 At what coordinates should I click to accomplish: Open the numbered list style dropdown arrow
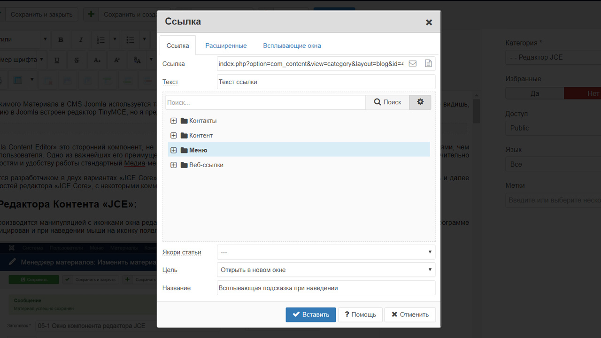click(115, 40)
